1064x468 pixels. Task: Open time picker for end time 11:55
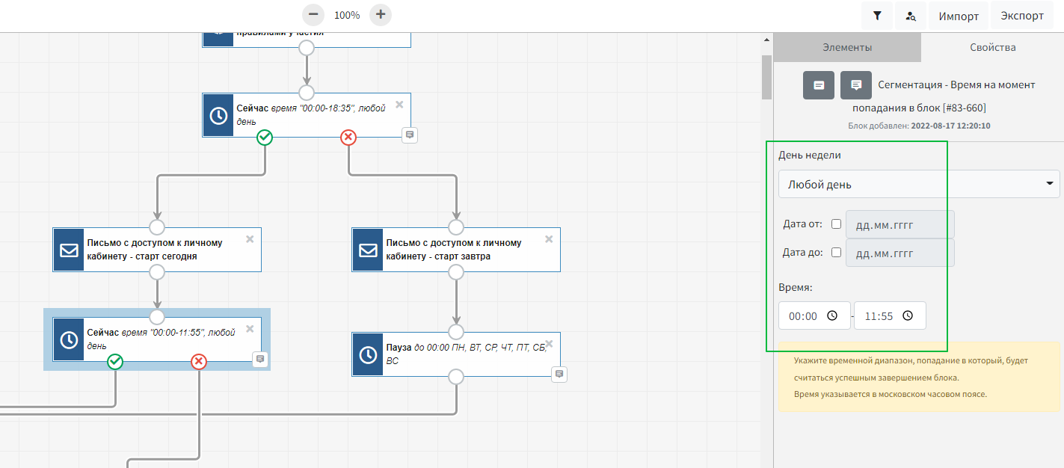coord(908,315)
